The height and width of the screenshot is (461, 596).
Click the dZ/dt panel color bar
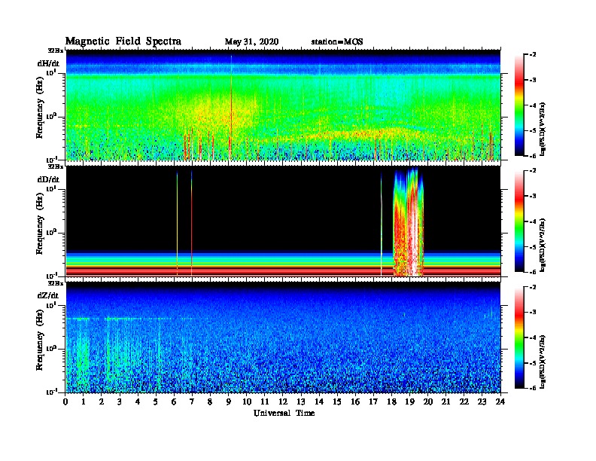click(519, 337)
